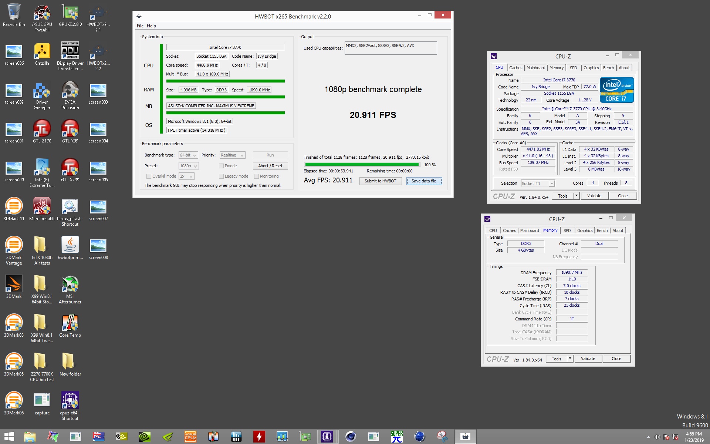The image size is (710, 444).
Task: Open Graphics tab in lower CPU-Z
Action: (x=585, y=231)
